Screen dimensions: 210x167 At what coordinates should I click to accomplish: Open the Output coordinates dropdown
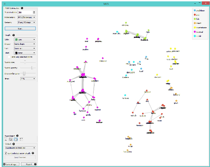[20, 148]
